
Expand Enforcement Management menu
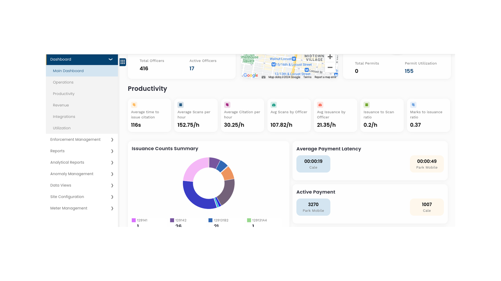tap(112, 140)
